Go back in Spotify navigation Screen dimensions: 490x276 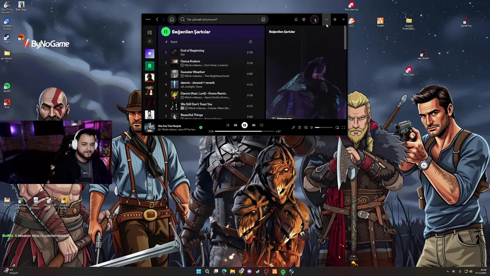[157, 20]
